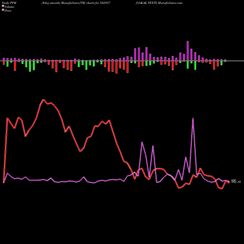Click the GOKAK TEXTI MunafaSutra.com label
Screen dimensions: 244x244
tap(159, 3)
